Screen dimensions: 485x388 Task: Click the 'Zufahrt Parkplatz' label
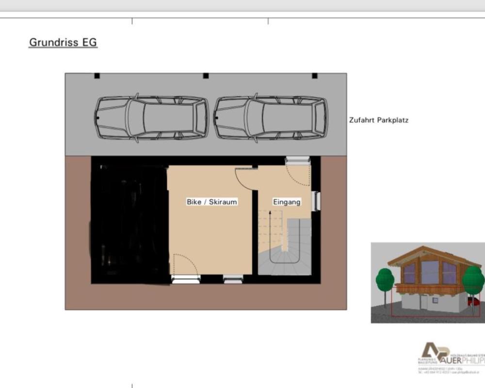click(x=379, y=120)
